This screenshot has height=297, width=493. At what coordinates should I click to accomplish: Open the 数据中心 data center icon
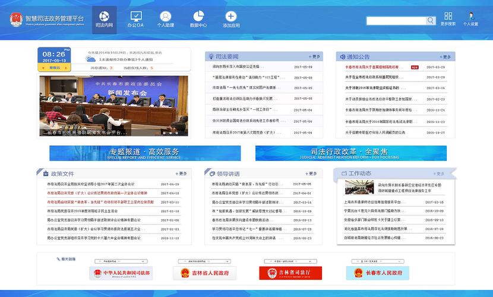coord(198,18)
